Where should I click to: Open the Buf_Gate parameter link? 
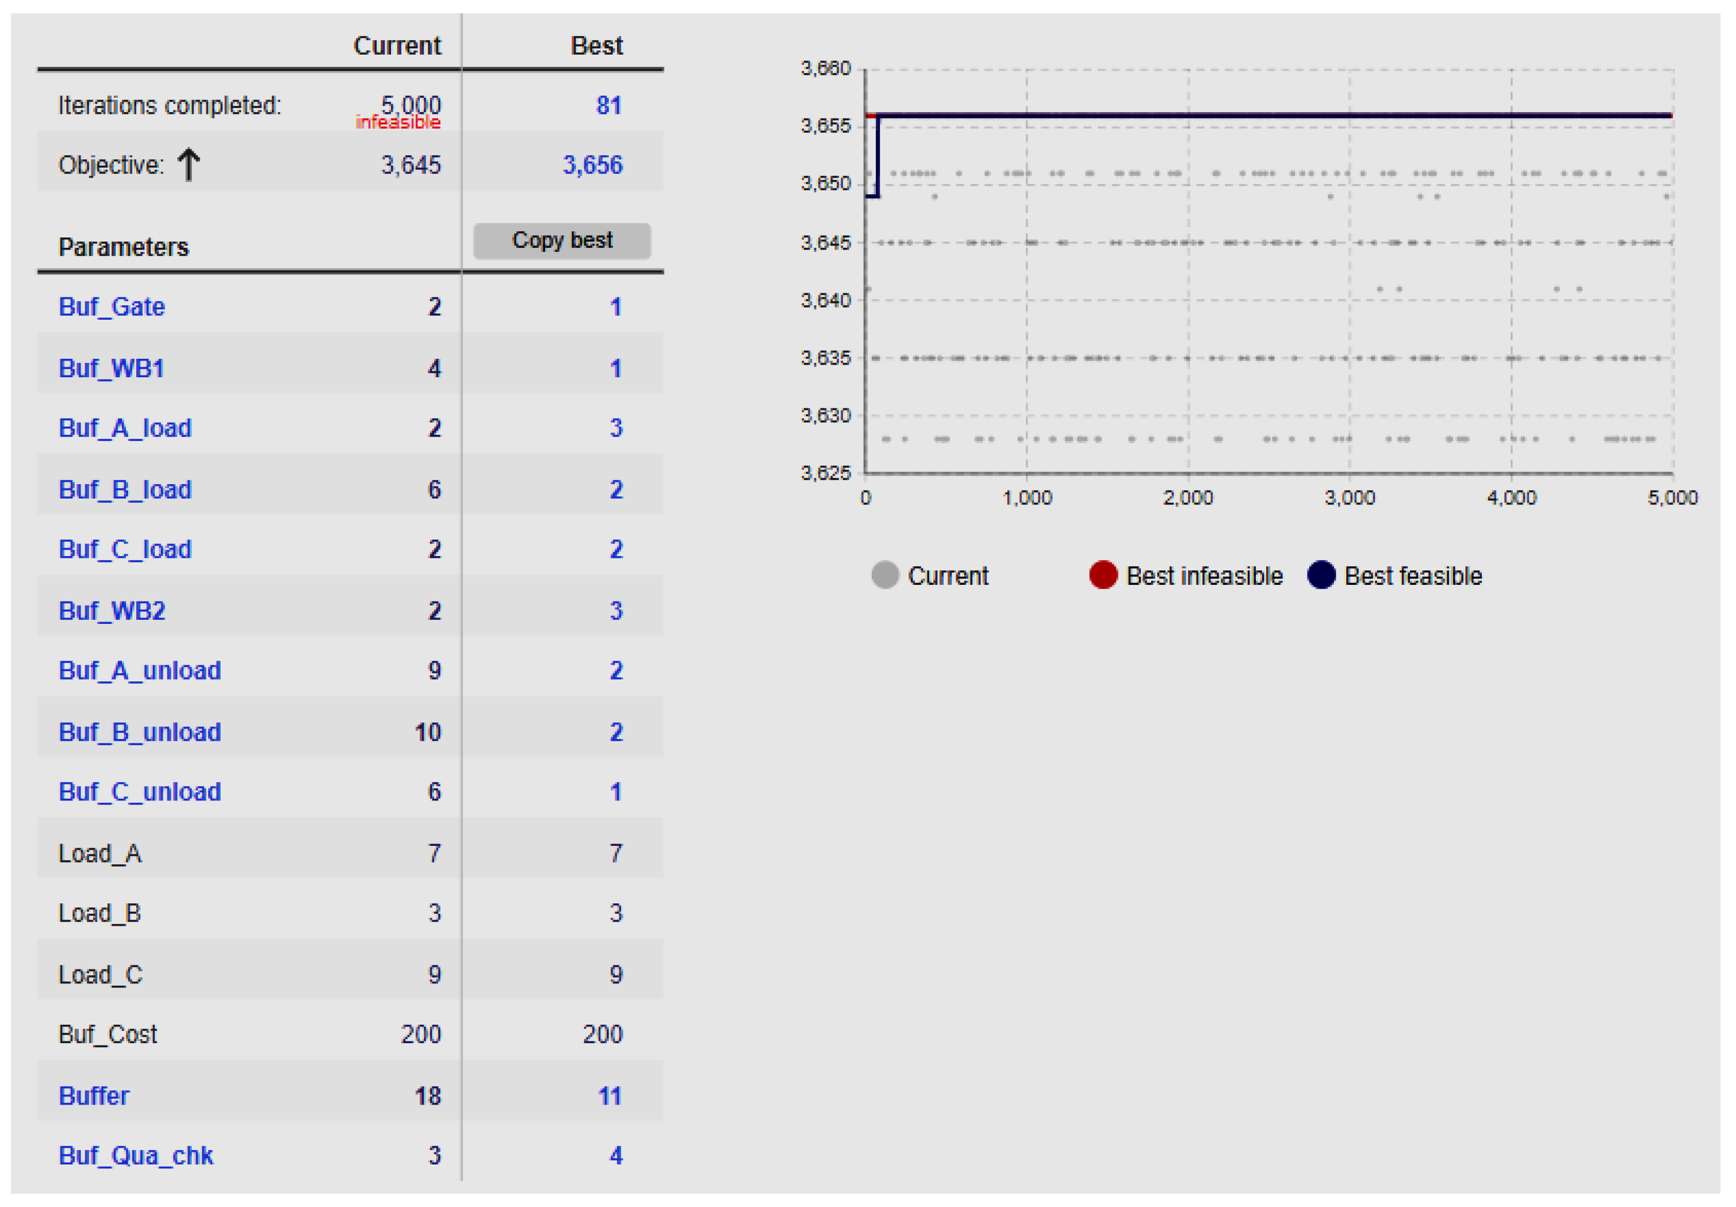[112, 307]
